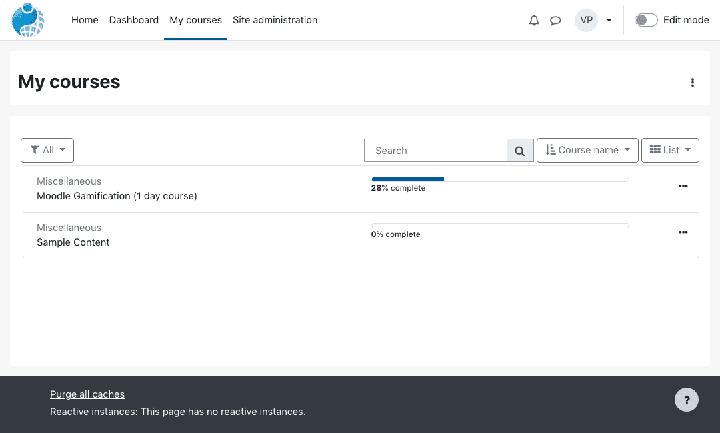Toggle Edit mode switch
720x433 pixels.
pos(645,20)
